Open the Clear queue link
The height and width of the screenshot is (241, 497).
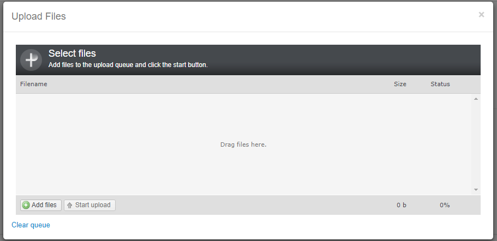tap(31, 225)
